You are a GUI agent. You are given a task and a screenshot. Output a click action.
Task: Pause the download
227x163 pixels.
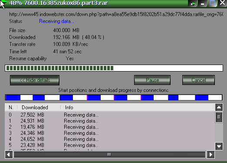coord(152,80)
